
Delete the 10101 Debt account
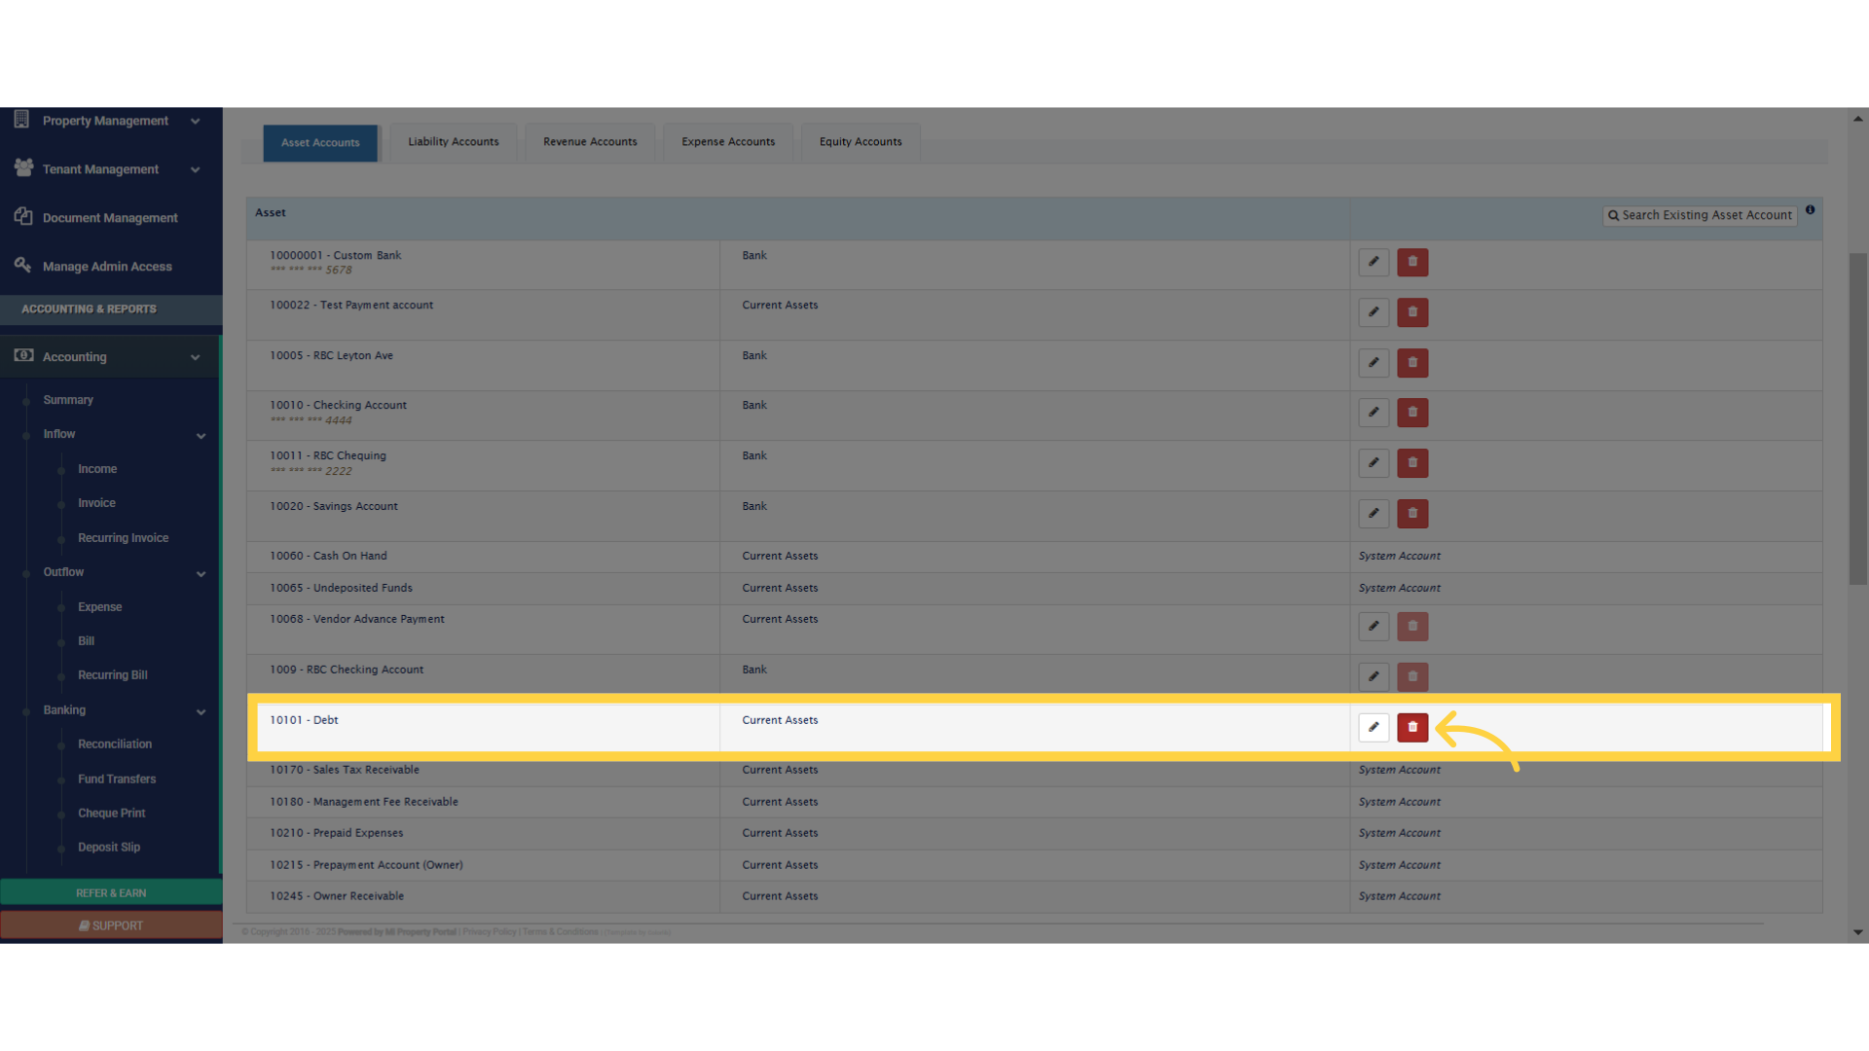pos(1412,727)
